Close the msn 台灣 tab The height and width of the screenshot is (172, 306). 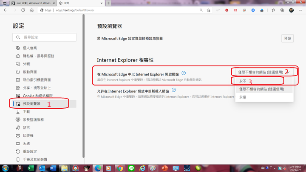point(54,3)
